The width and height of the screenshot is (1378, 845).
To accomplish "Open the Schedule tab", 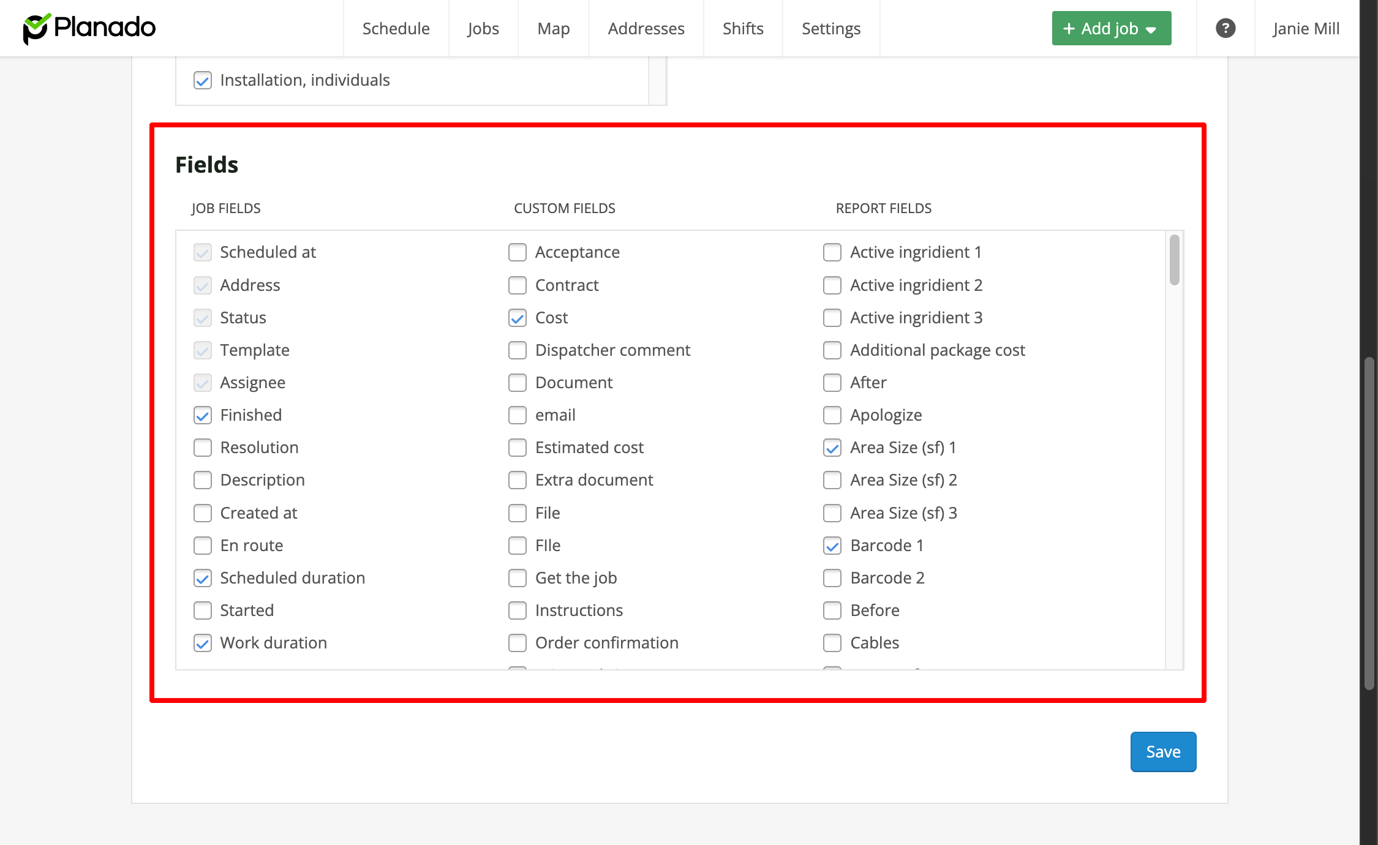I will (x=396, y=28).
